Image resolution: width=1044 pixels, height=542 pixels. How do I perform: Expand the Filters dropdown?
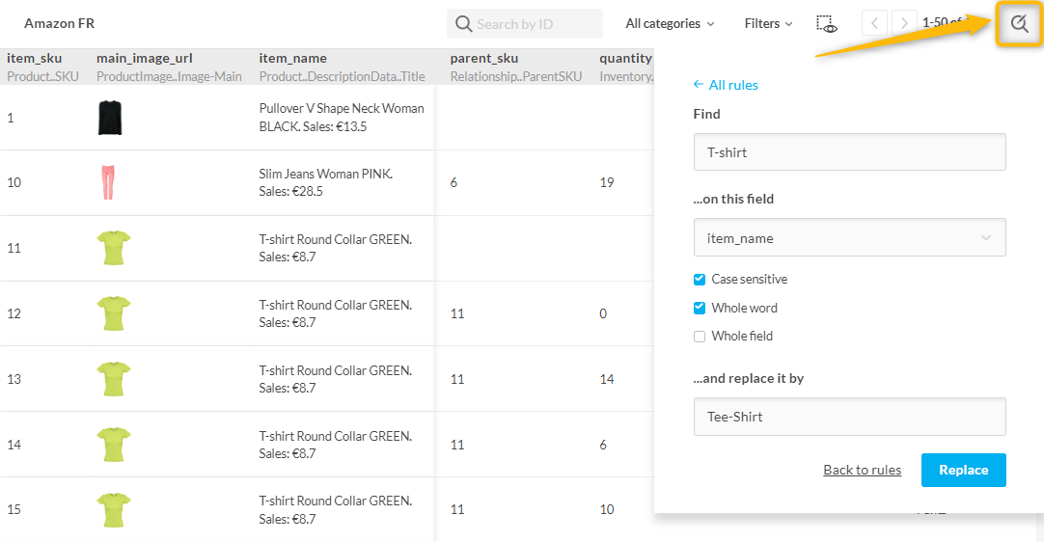point(768,24)
